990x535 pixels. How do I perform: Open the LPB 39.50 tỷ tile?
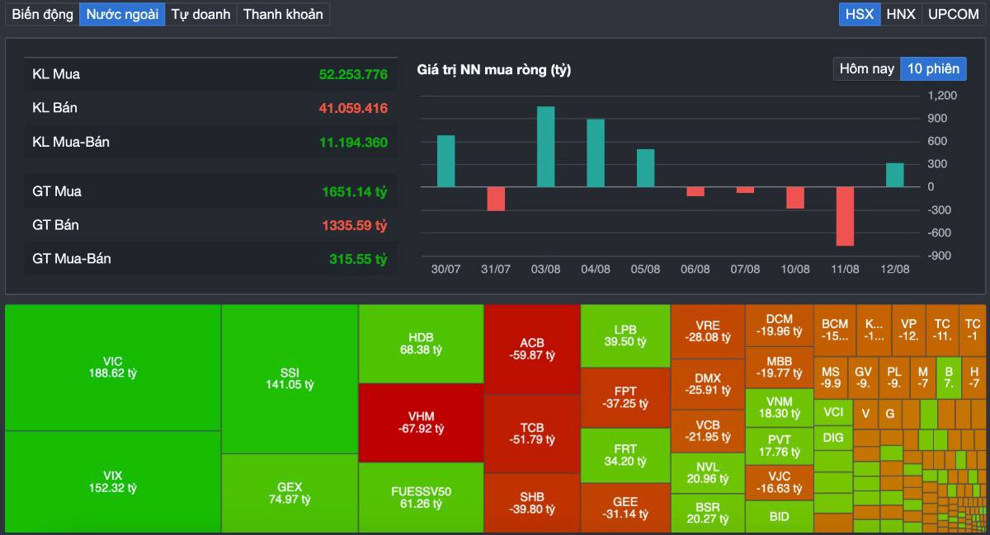point(625,336)
